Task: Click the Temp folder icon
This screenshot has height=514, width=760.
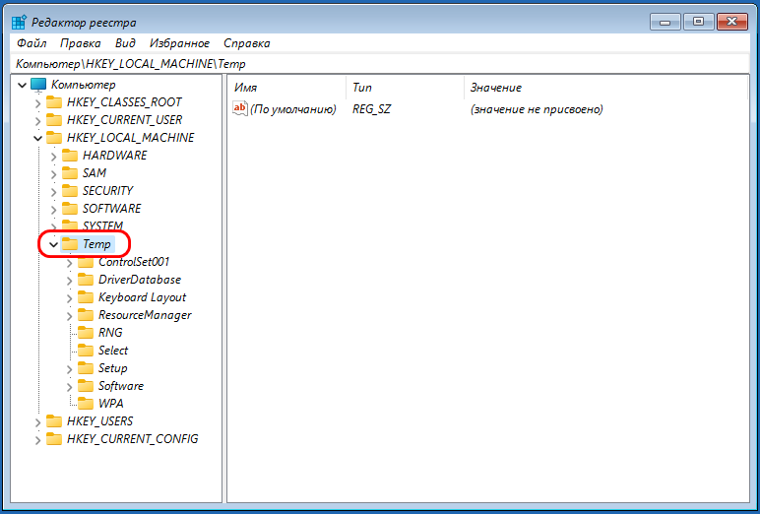Action: point(70,244)
